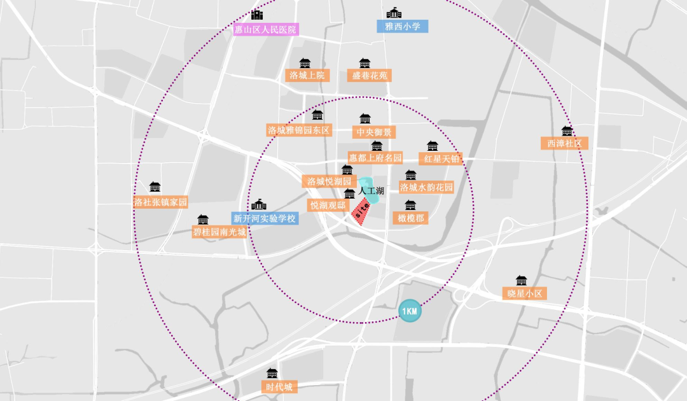Select the school icon for 雅西小学
Image resolution: width=687 pixels, height=401 pixels.
[394, 13]
